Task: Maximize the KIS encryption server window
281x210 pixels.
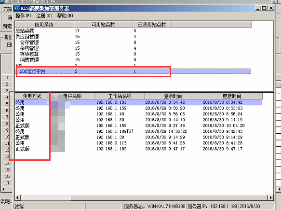Action: 264,8
